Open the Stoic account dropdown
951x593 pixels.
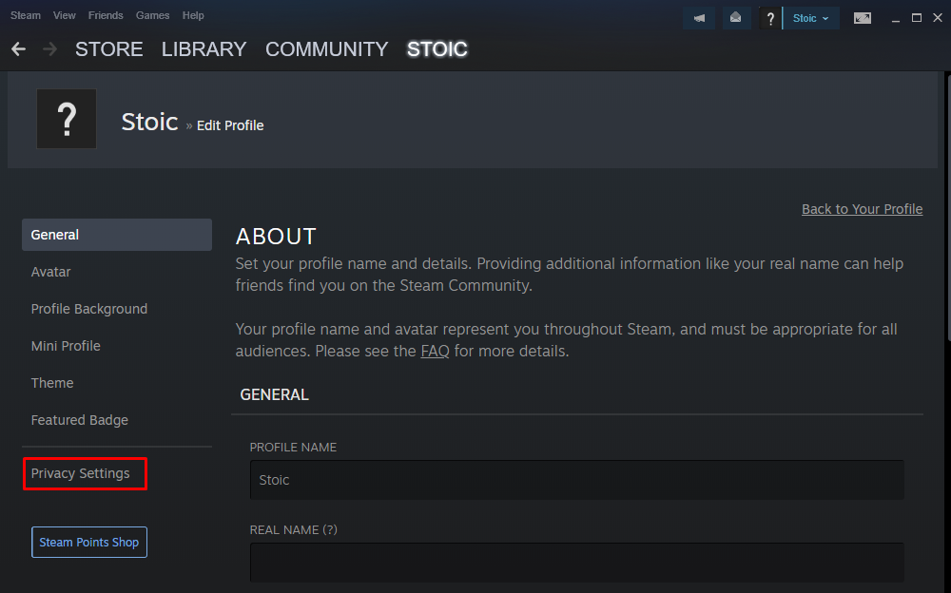(811, 18)
